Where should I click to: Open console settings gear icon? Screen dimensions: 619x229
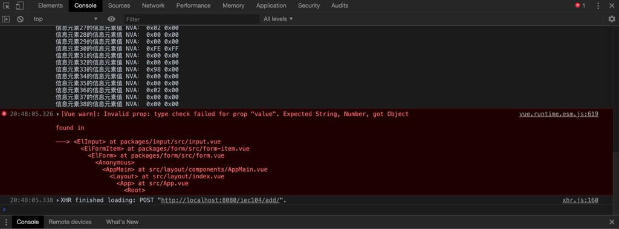[612, 19]
